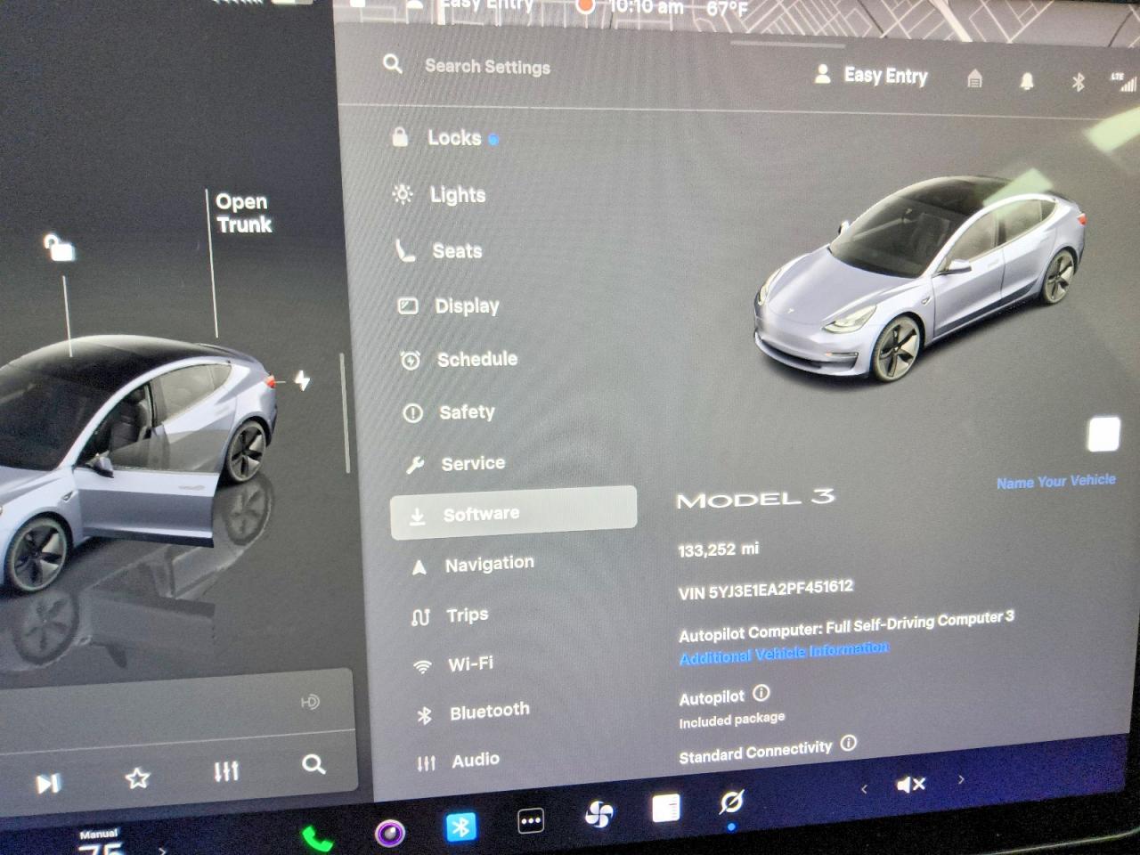Tap the Standard Connectivity info icon
1140x855 pixels.
click(x=849, y=743)
